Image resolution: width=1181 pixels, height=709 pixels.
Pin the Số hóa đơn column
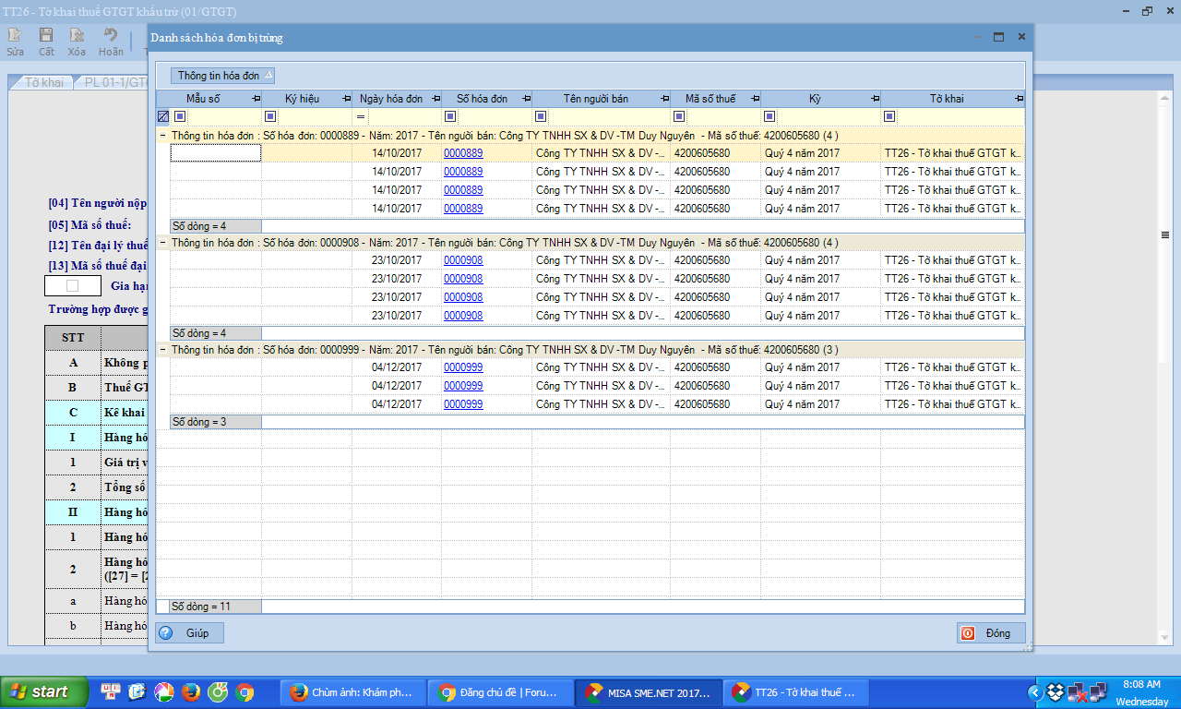coord(526,98)
